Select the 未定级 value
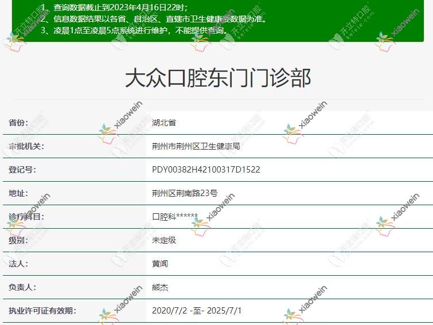433x325 pixels. (x=164, y=240)
